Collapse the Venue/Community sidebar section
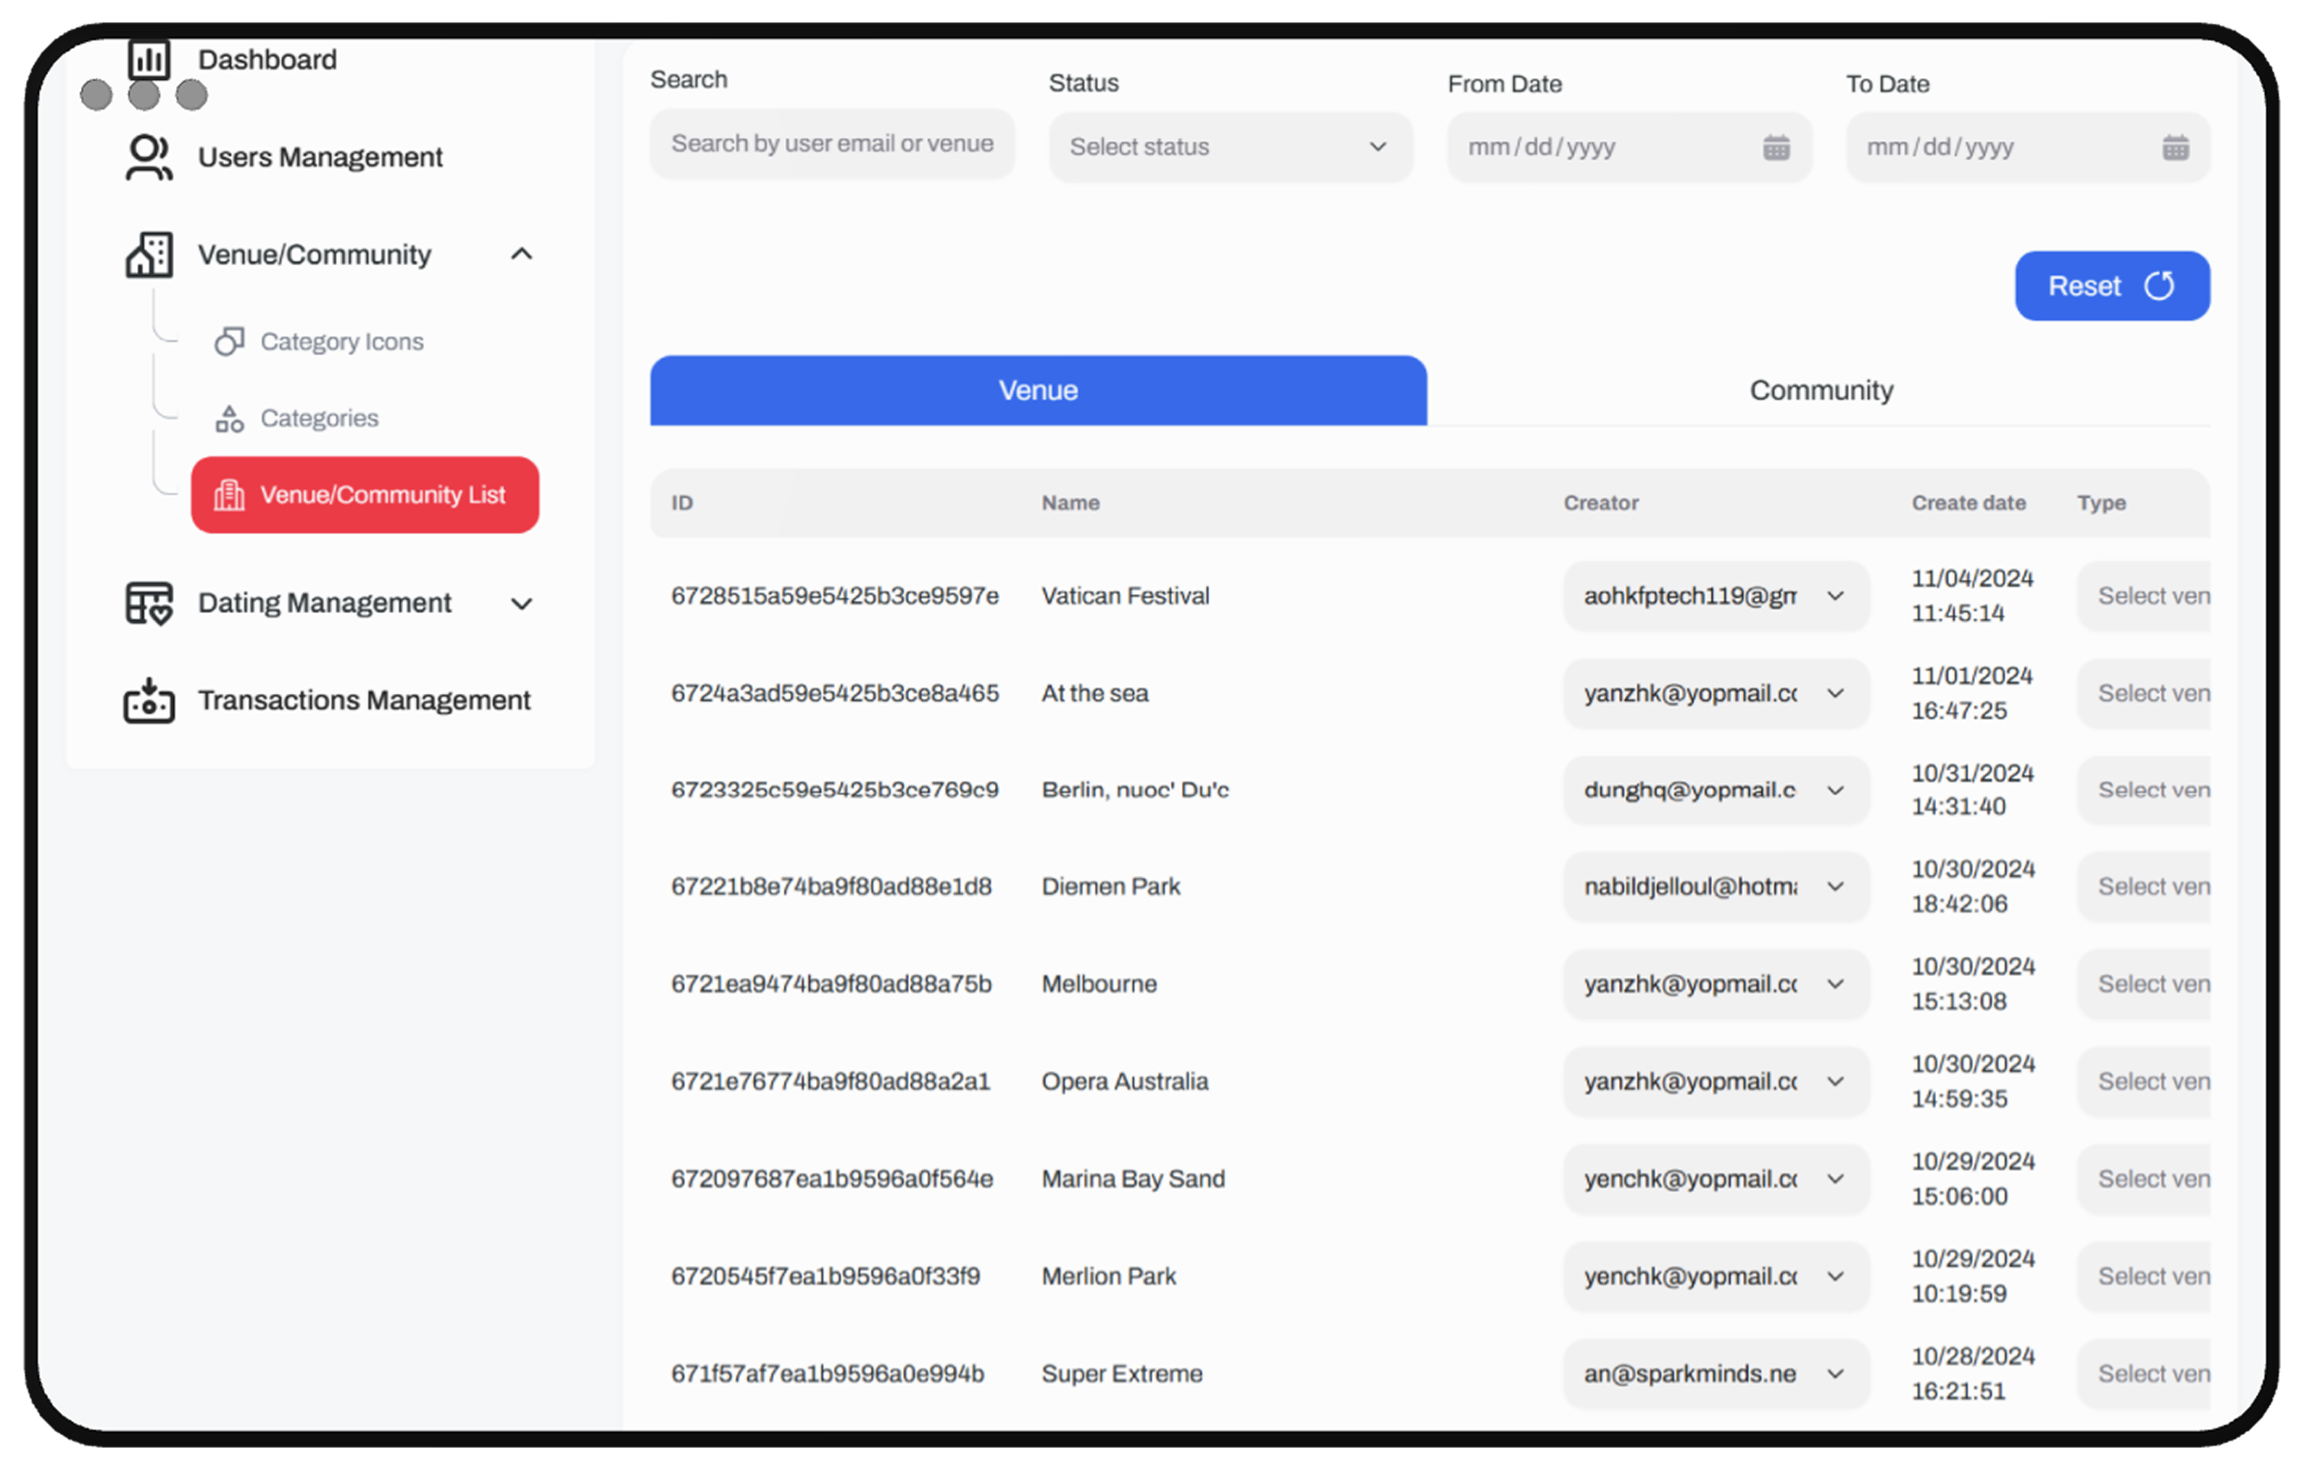The height and width of the screenshot is (1467, 2307). (521, 254)
